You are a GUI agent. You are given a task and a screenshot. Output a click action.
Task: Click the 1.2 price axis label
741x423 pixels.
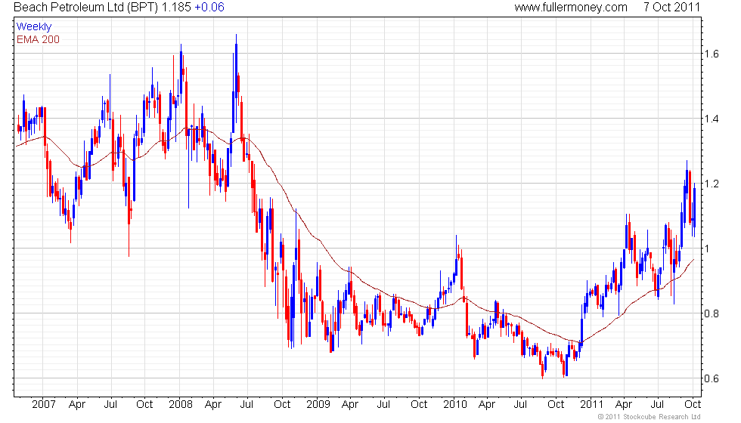[x=712, y=184]
